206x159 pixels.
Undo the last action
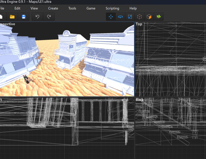37,17
